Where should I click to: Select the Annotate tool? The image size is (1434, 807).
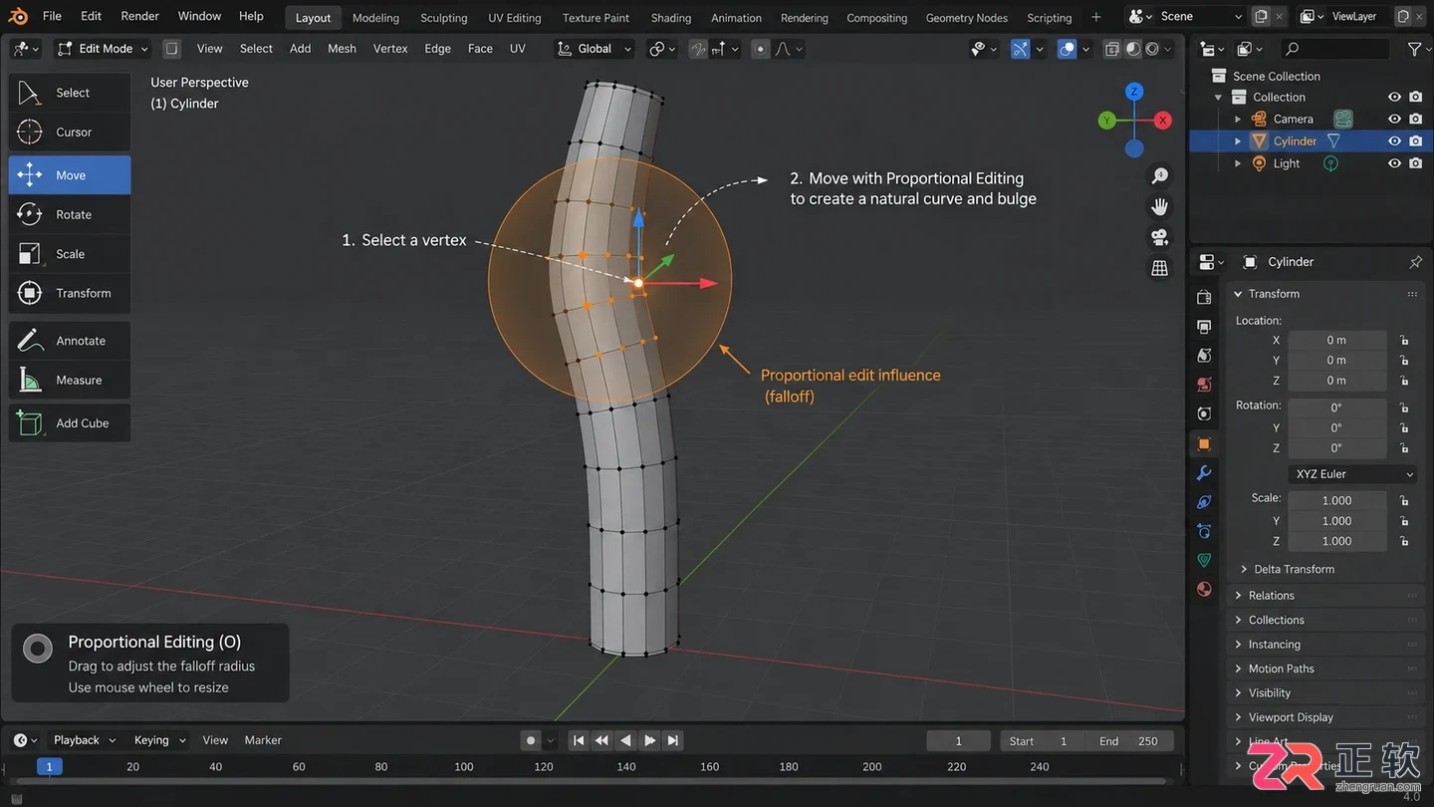tap(70, 341)
